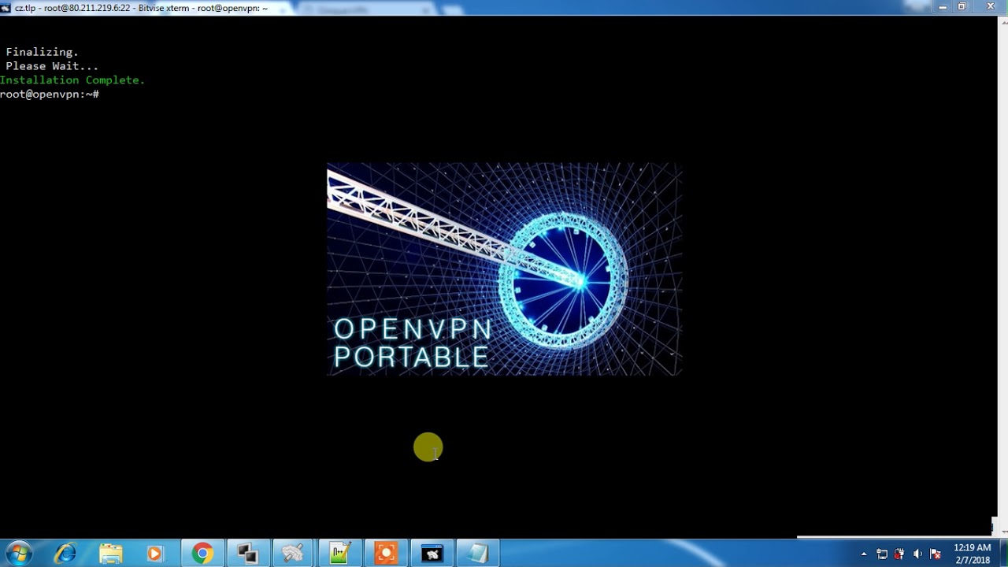Close the Bitvise xterm window

click(991, 7)
